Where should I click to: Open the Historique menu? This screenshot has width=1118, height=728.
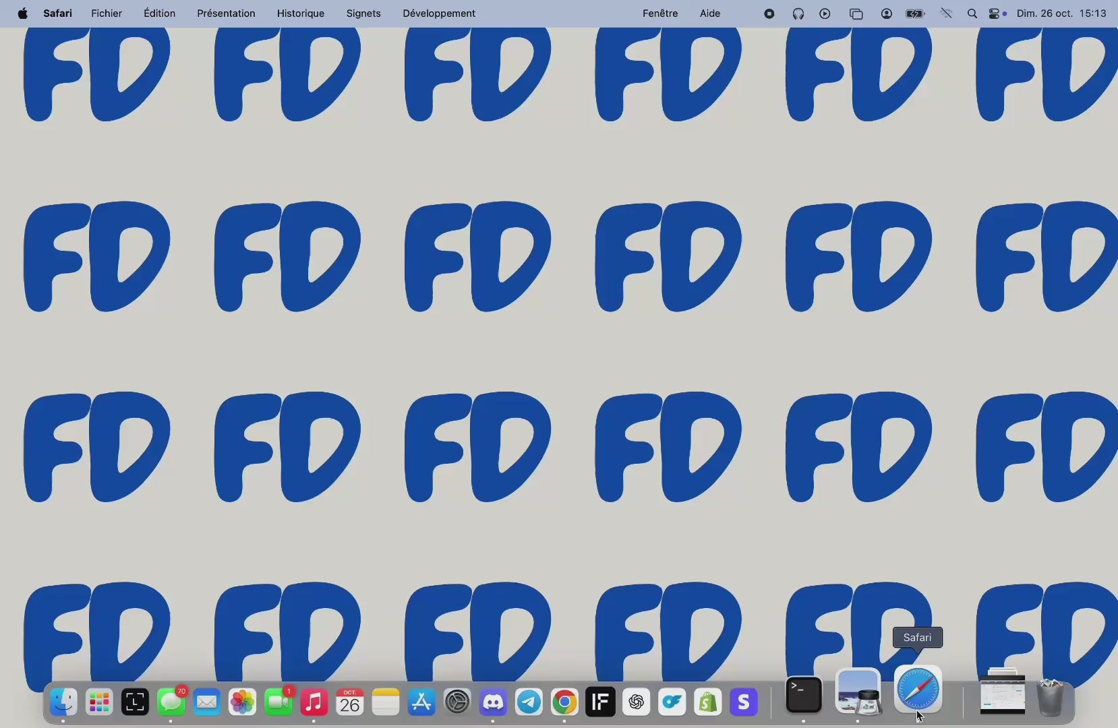point(301,13)
